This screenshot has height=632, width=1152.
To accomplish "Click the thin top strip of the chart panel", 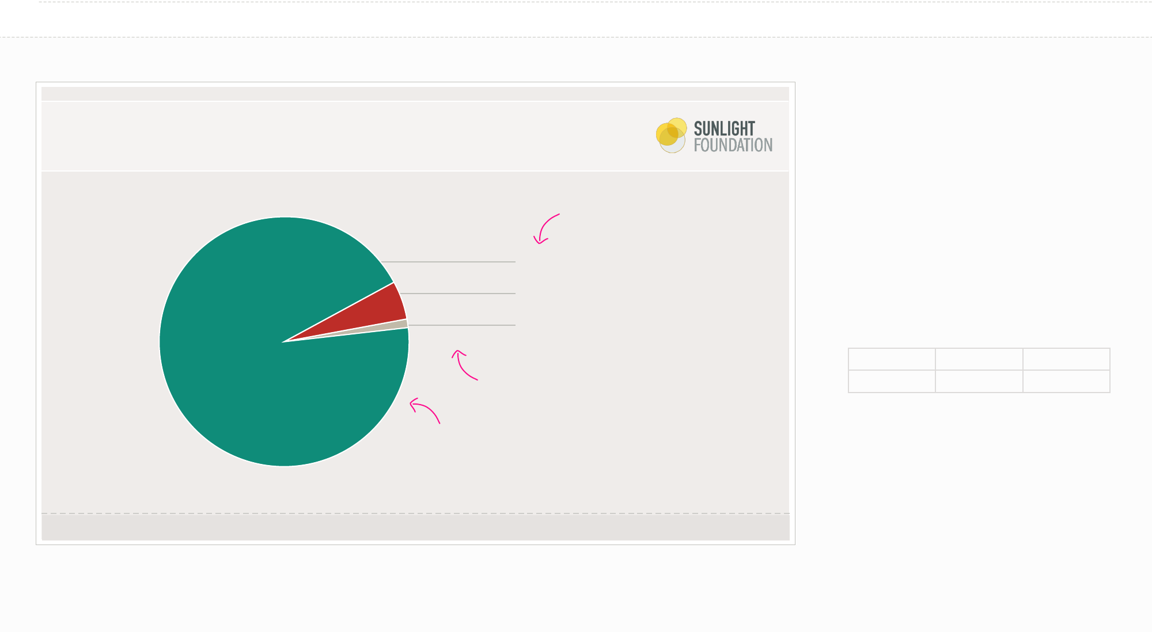I will pos(415,94).
